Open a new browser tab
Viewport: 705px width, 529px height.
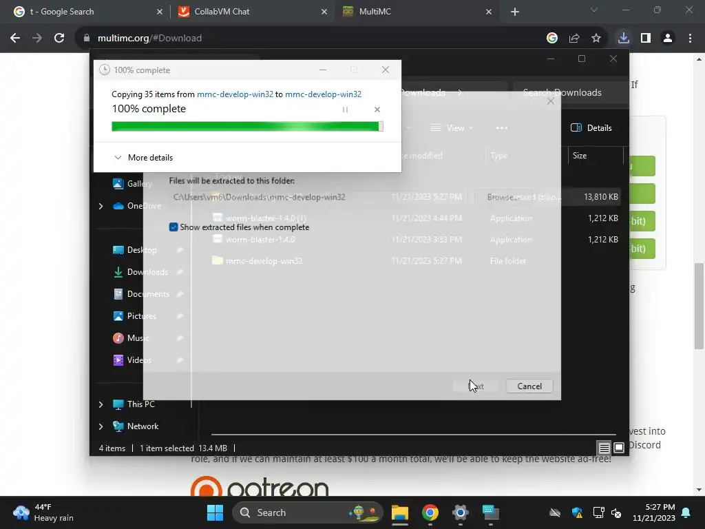pos(515,12)
